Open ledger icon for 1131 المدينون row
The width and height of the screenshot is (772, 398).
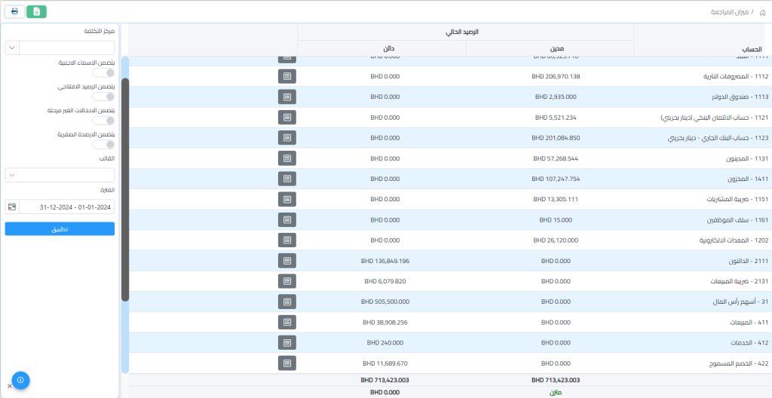pyautogui.click(x=286, y=158)
